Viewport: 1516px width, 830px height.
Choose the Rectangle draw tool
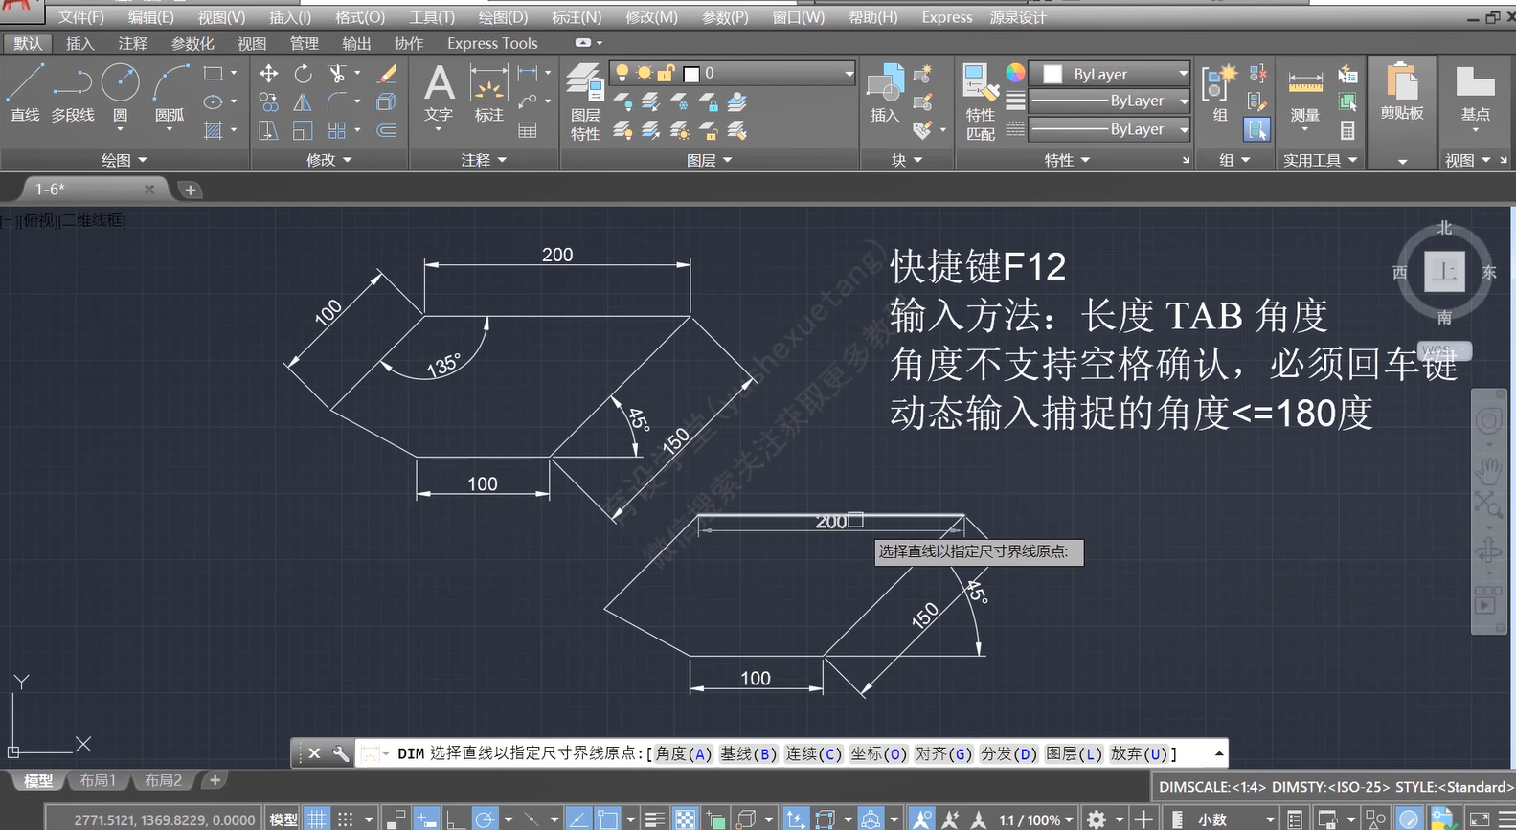coord(214,73)
